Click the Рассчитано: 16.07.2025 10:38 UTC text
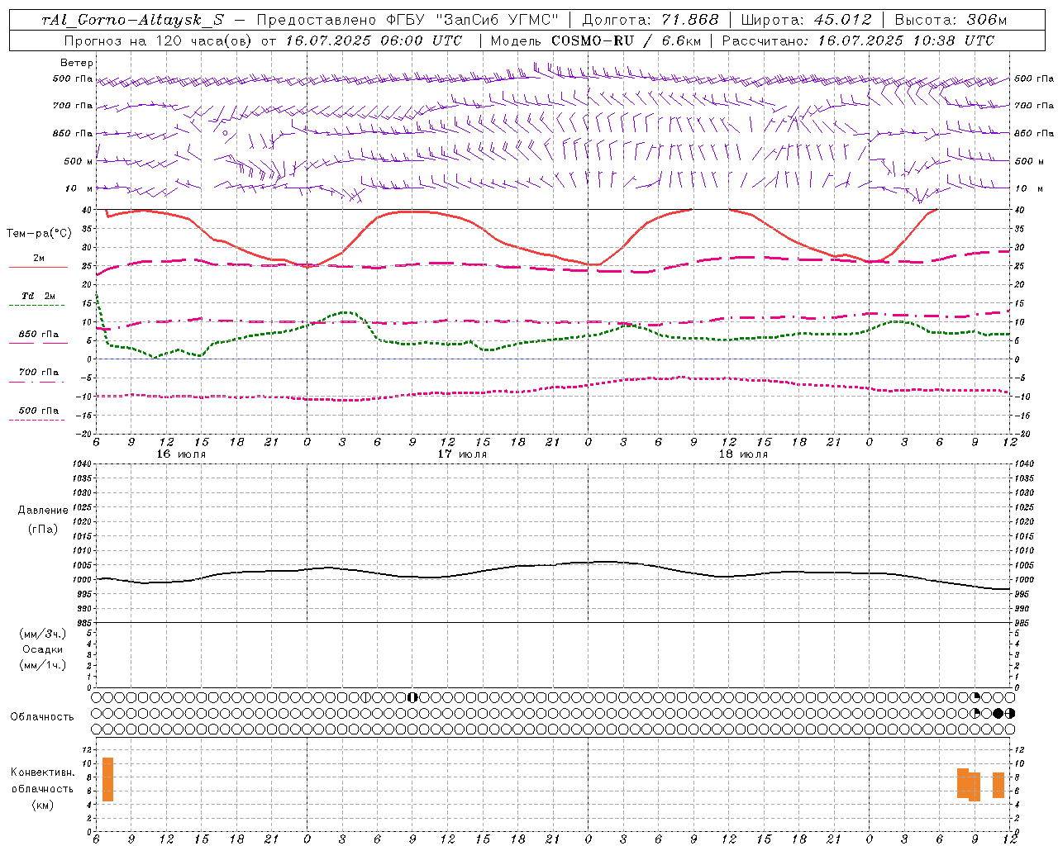Image resolution: width=1058 pixels, height=846 pixels. point(858,40)
